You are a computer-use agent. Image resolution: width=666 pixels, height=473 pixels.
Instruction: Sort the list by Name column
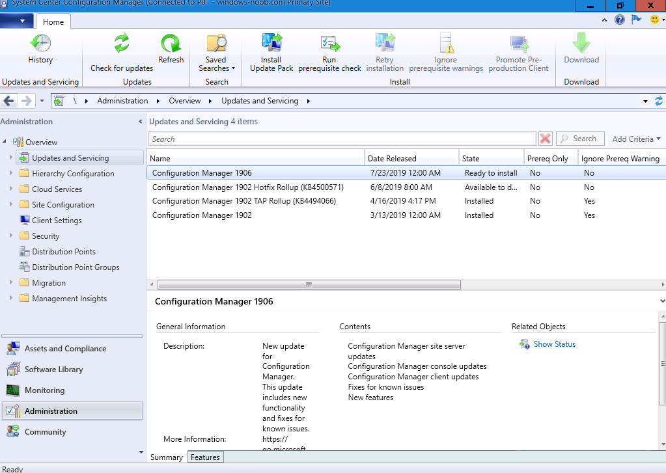(x=256, y=158)
